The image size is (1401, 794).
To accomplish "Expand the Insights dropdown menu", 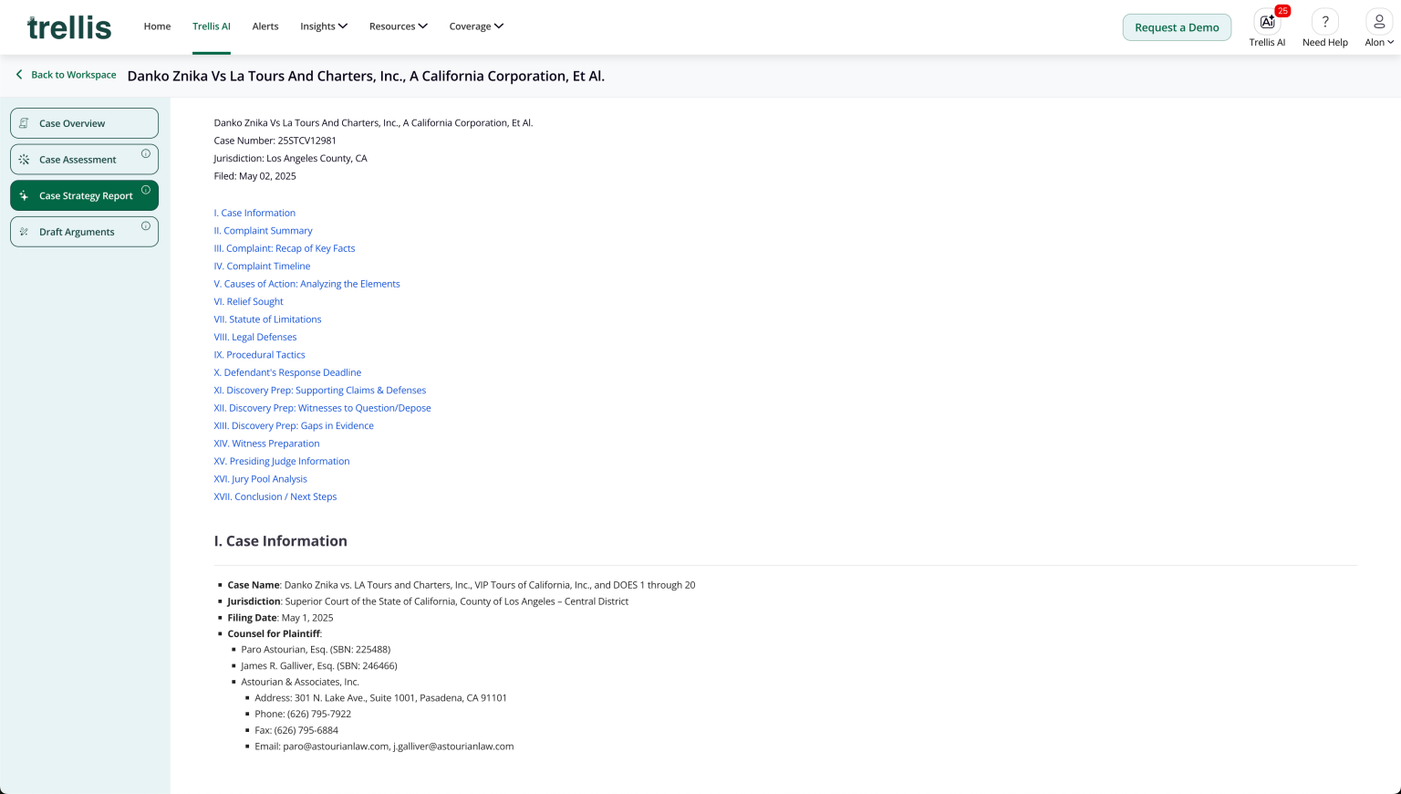I will click(x=323, y=26).
